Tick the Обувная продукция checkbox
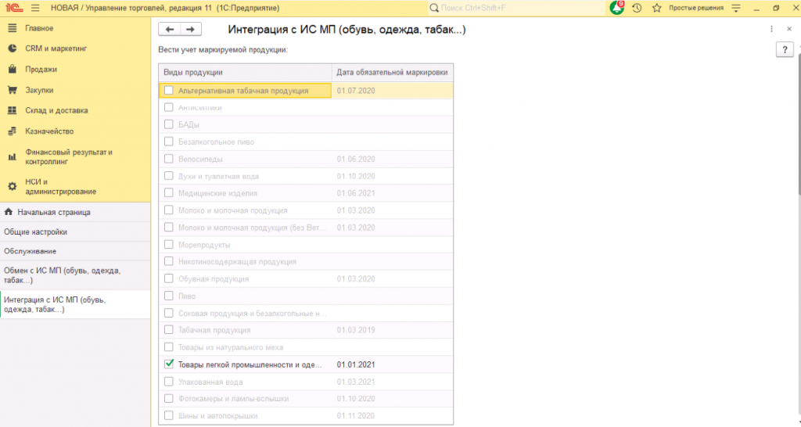This screenshot has width=801, height=427. 168,278
